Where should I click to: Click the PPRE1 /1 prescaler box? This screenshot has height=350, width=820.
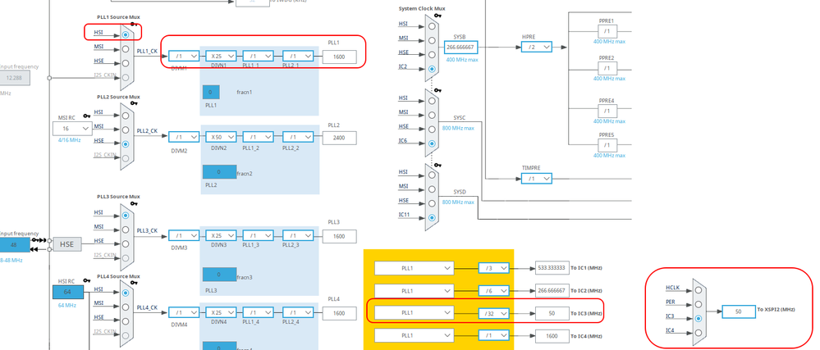(x=607, y=31)
